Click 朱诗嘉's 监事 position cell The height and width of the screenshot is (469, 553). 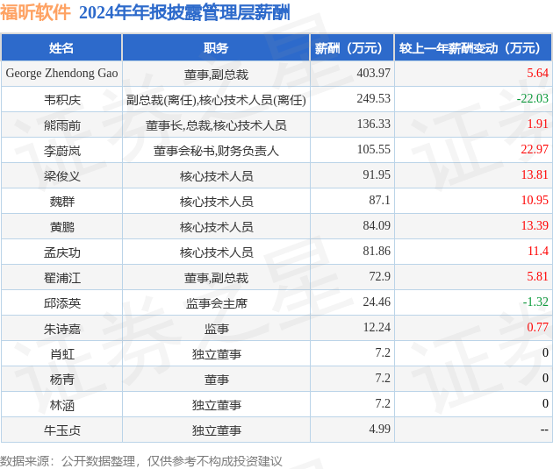point(216,329)
